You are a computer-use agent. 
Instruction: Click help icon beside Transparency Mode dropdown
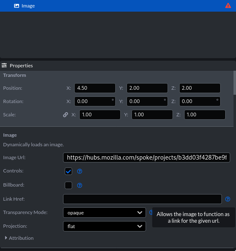151,212
